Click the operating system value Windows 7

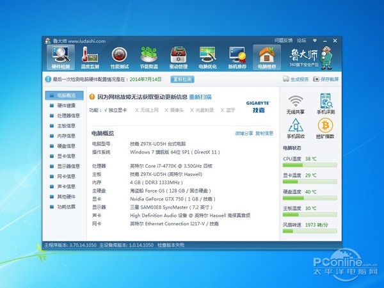(x=175, y=152)
